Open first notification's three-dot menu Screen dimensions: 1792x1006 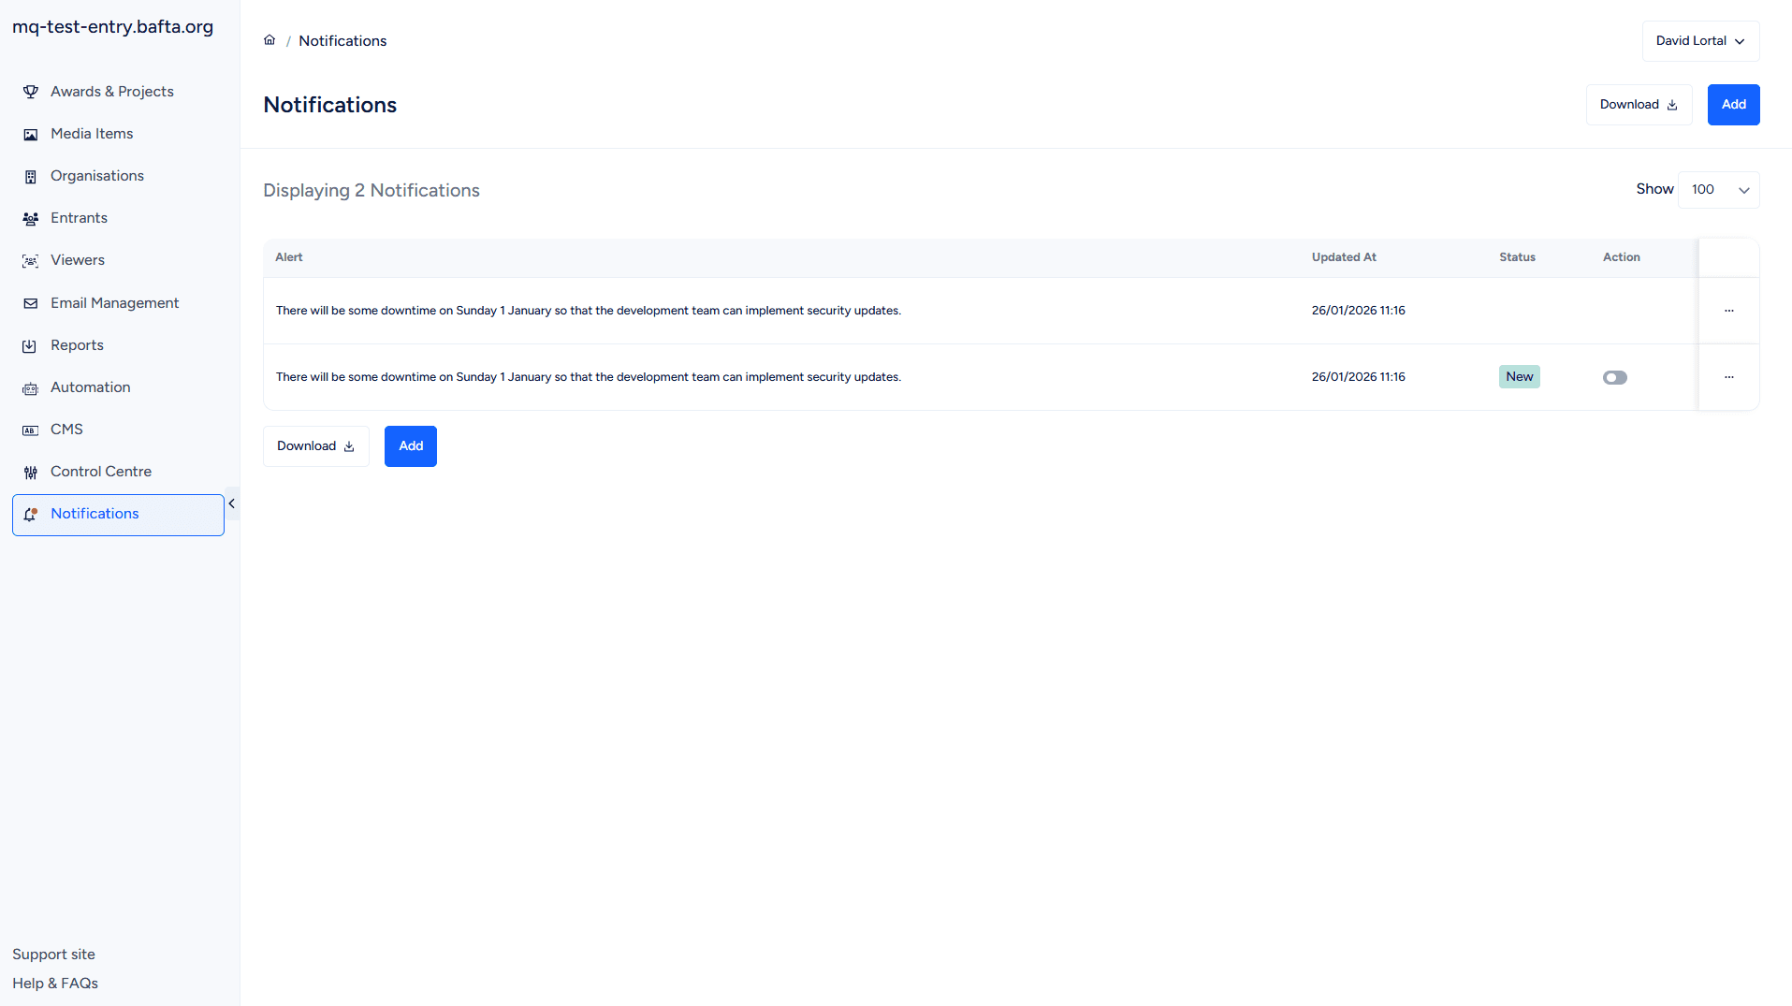click(x=1728, y=311)
